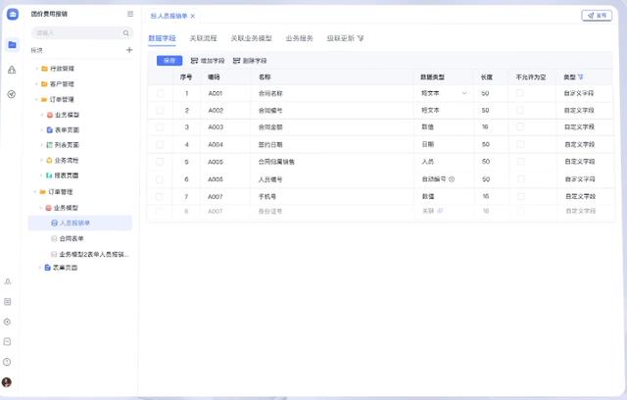Switch to the 级联更新 tab
This screenshot has height=400, width=627.
coord(341,38)
